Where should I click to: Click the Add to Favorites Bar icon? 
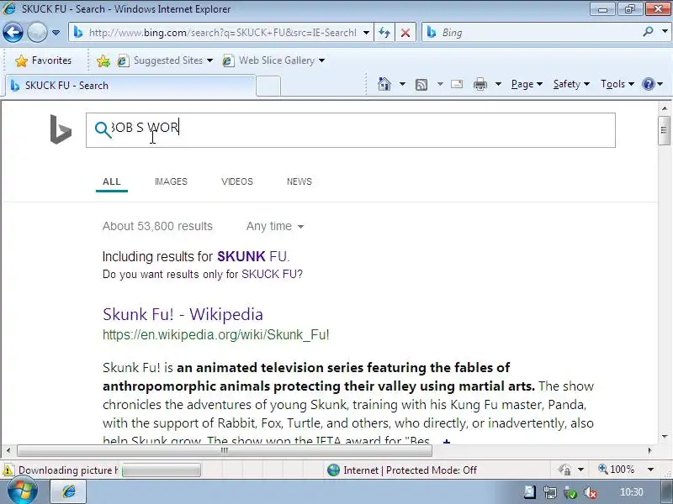coord(103,60)
